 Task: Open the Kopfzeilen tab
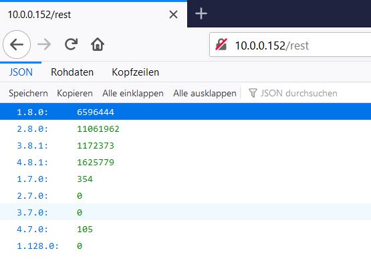click(135, 72)
